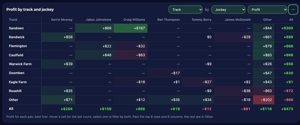The width and height of the screenshot is (300, 125).
Task: Select the Rosehill / James McDonald −$36 cell
Action: pos(234,91)
